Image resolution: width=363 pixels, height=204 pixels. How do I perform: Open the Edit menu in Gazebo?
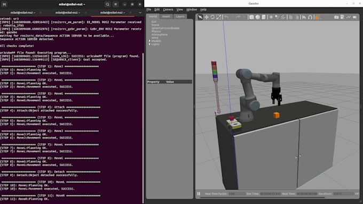(x=157, y=10)
